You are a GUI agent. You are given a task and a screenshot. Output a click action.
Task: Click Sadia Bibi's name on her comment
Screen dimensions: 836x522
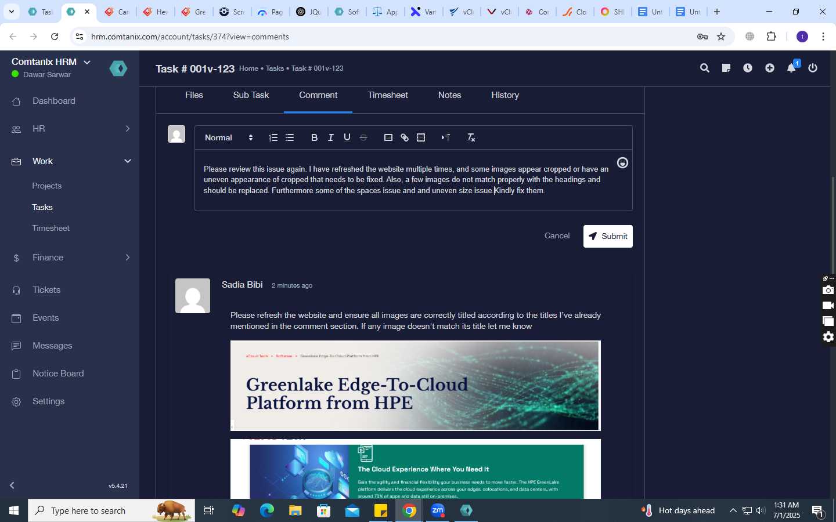click(242, 285)
